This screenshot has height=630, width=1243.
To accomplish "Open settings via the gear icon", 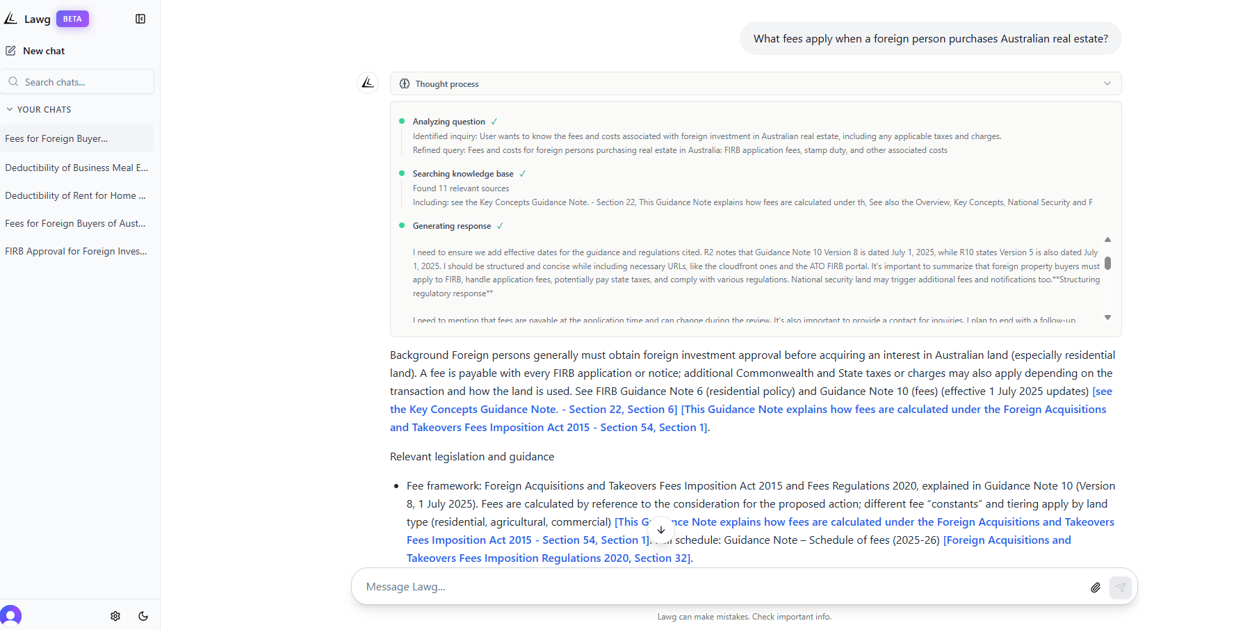I will (x=115, y=616).
